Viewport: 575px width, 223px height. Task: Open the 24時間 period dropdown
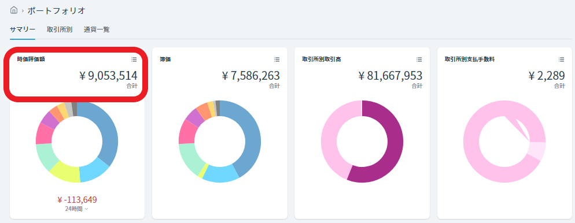point(76,209)
